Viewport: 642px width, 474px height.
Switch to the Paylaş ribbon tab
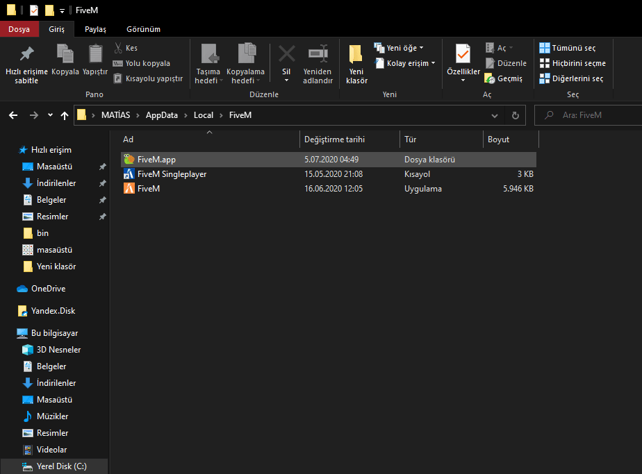(x=95, y=29)
